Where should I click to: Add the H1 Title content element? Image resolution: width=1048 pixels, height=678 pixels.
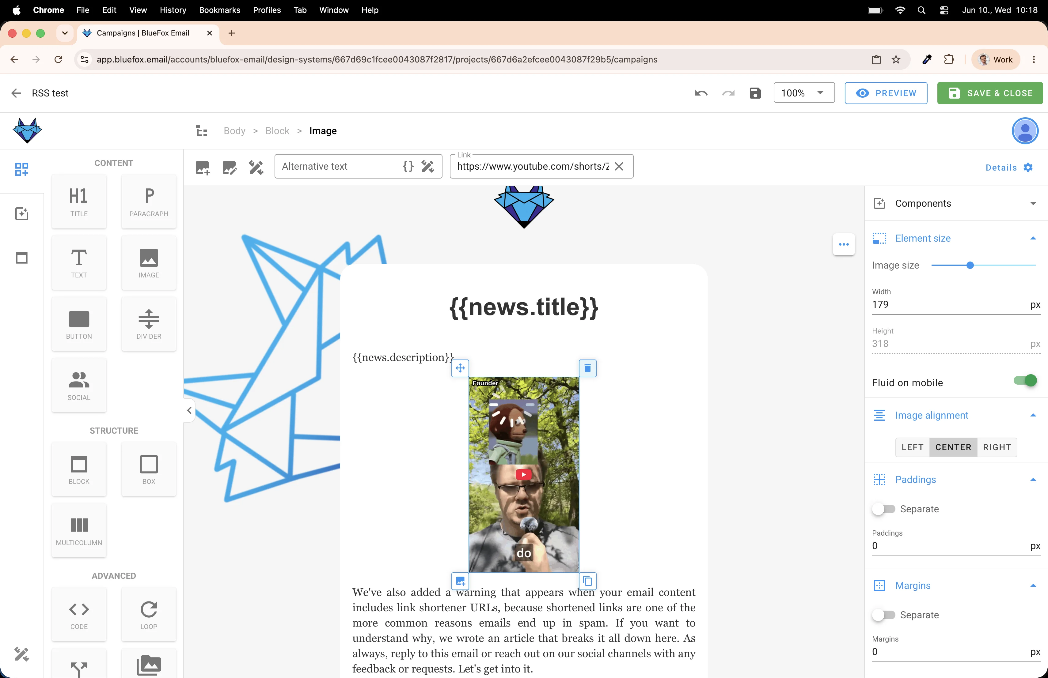click(79, 202)
